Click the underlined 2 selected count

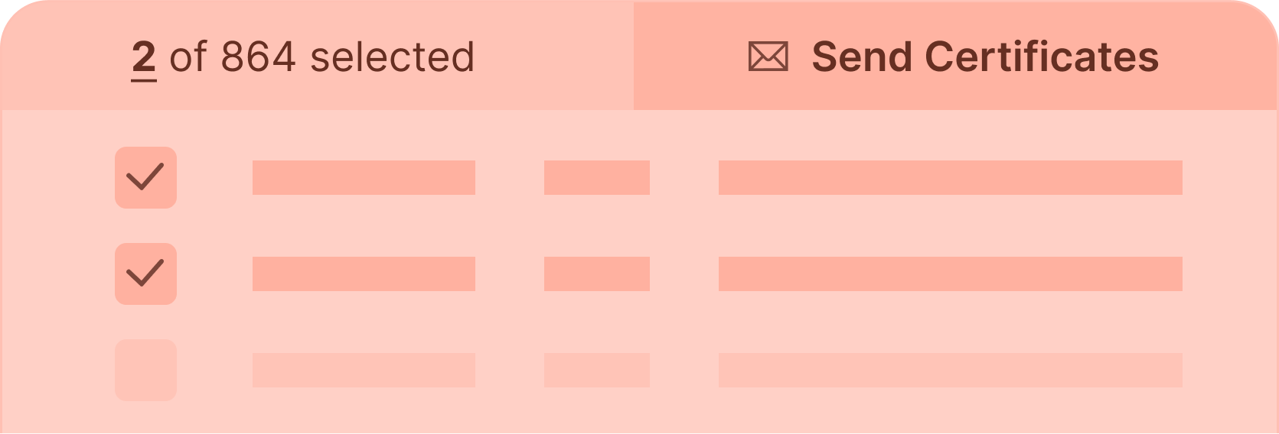144,58
